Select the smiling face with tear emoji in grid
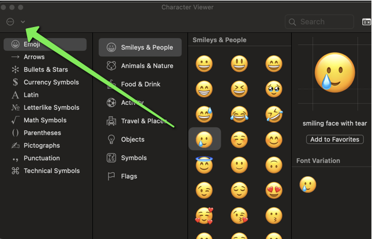 (x=204, y=139)
